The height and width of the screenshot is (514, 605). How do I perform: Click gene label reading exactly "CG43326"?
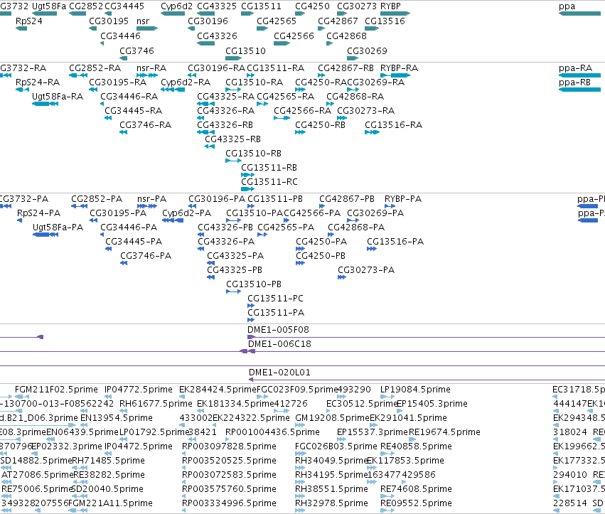(x=217, y=36)
